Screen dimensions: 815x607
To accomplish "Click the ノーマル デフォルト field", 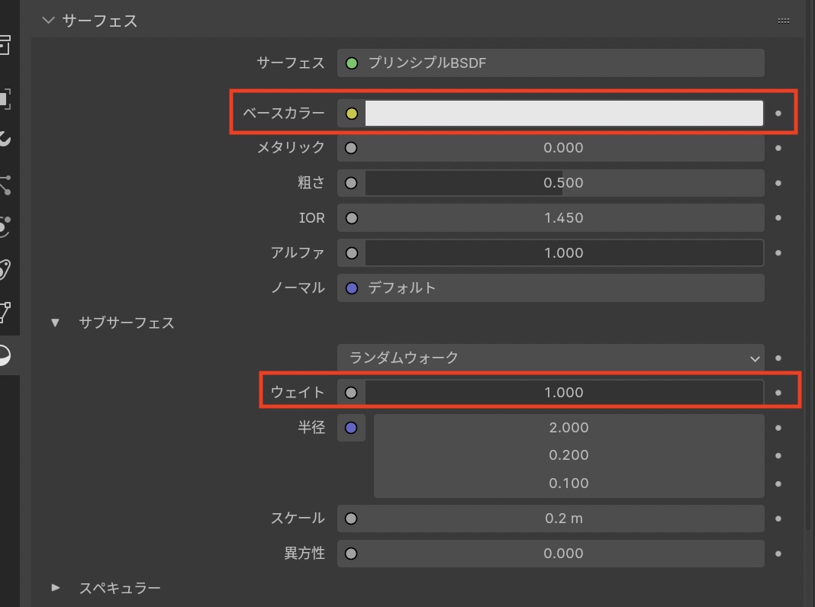I will click(550, 288).
